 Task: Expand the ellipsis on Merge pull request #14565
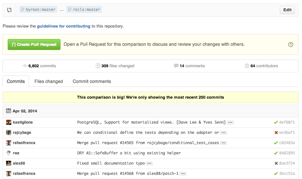tap(223, 143)
